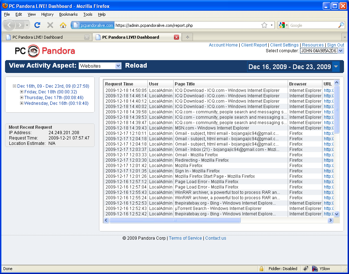Open View Activity Aspect Websites dropdown
The image size is (349, 274).
pyautogui.click(x=100, y=66)
